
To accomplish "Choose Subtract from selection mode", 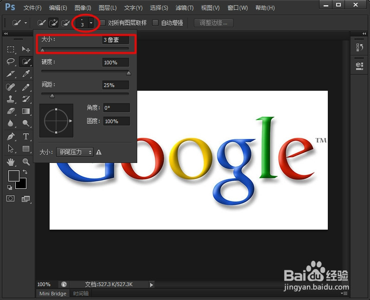I will tap(65, 23).
